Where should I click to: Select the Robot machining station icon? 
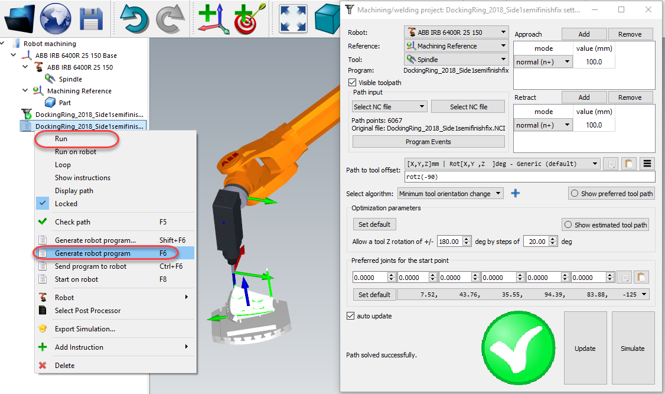[x=16, y=43]
